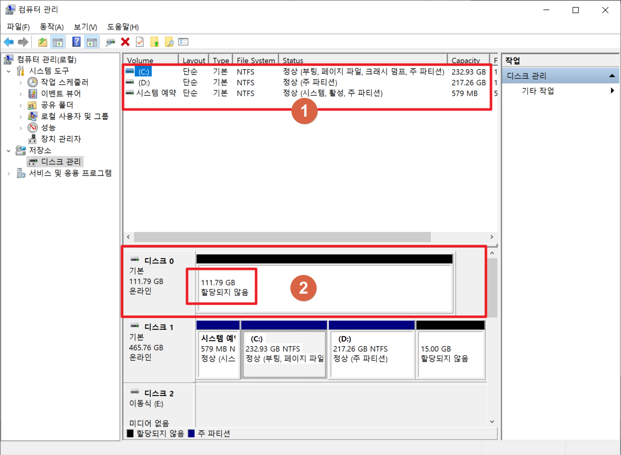Open Help via the blue question mark icon
This screenshot has width=621, height=455.
click(x=77, y=42)
